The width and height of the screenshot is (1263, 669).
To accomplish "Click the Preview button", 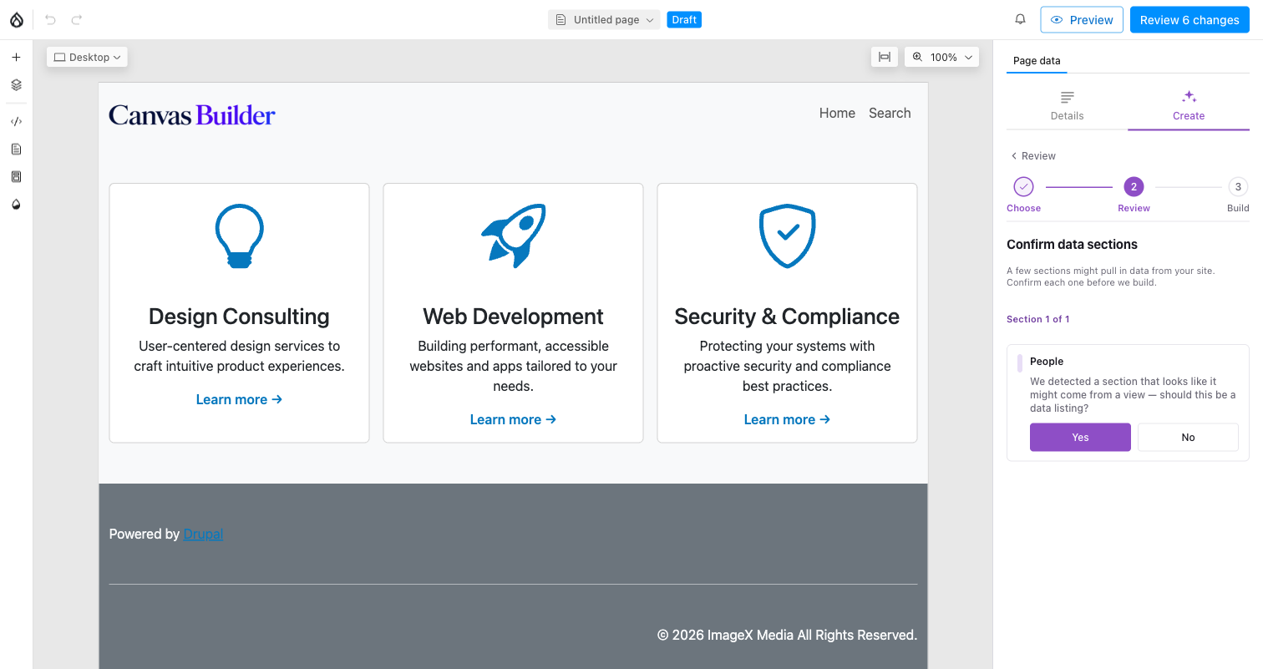I will [x=1082, y=20].
